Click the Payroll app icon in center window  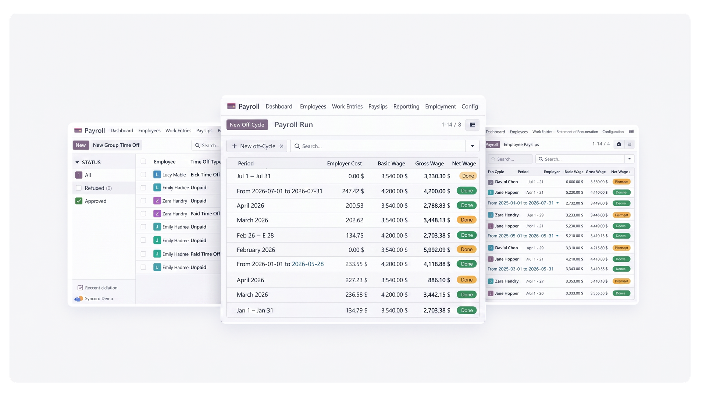231,106
